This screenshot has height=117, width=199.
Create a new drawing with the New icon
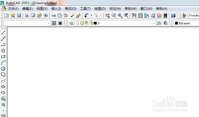pos(7,16)
